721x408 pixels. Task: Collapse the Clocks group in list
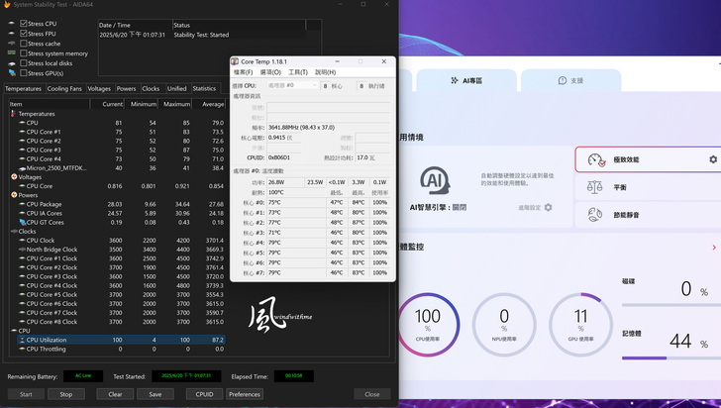(13, 231)
